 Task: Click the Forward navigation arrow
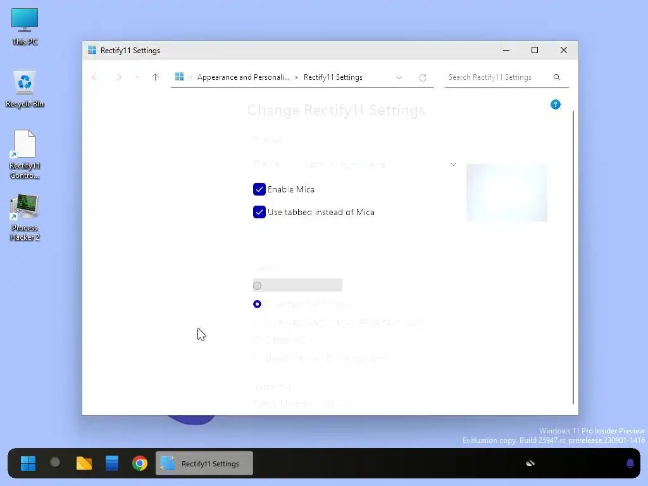[119, 77]
